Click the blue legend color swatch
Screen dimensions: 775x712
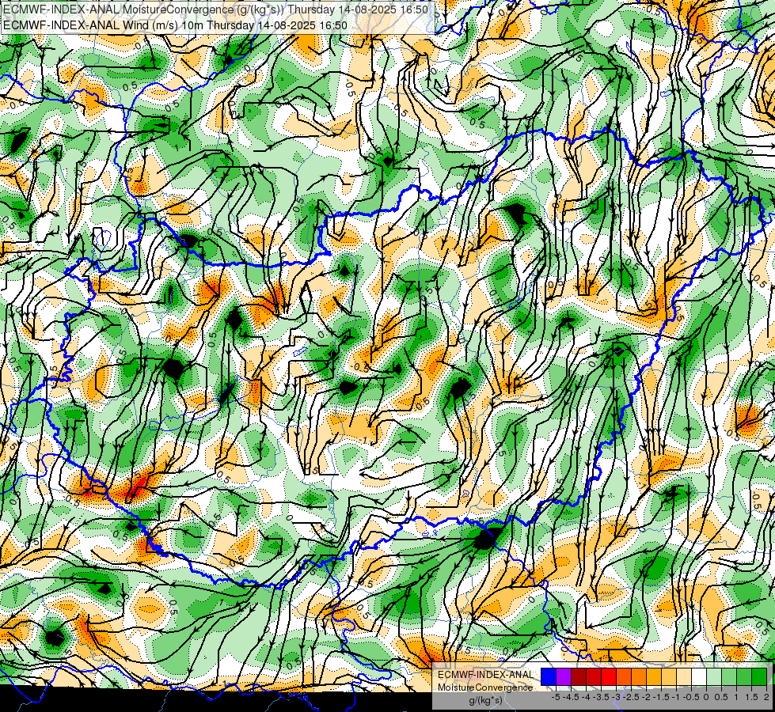pos(549,676)
